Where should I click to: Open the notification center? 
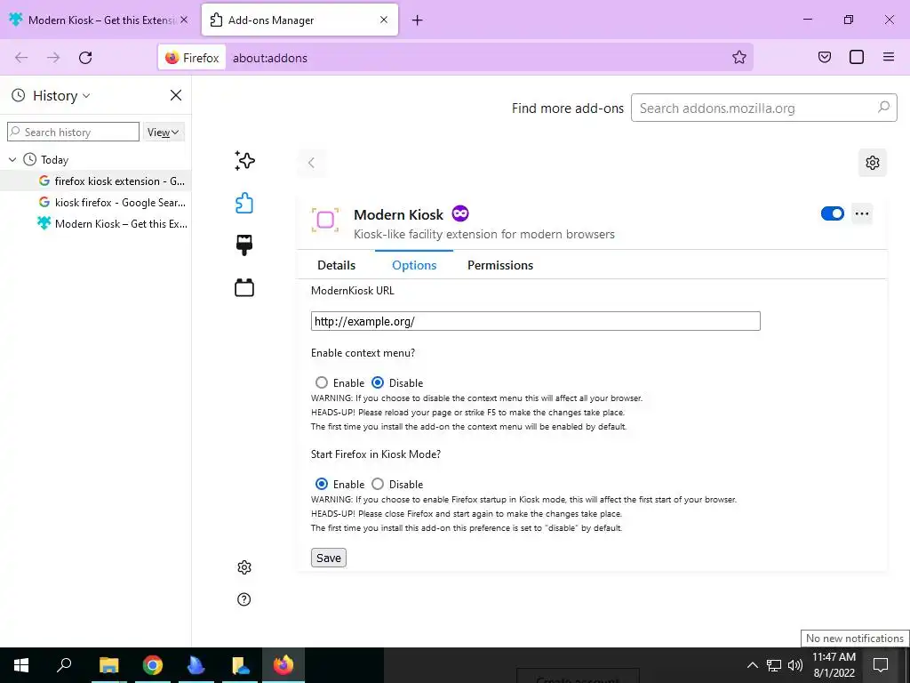881,665
